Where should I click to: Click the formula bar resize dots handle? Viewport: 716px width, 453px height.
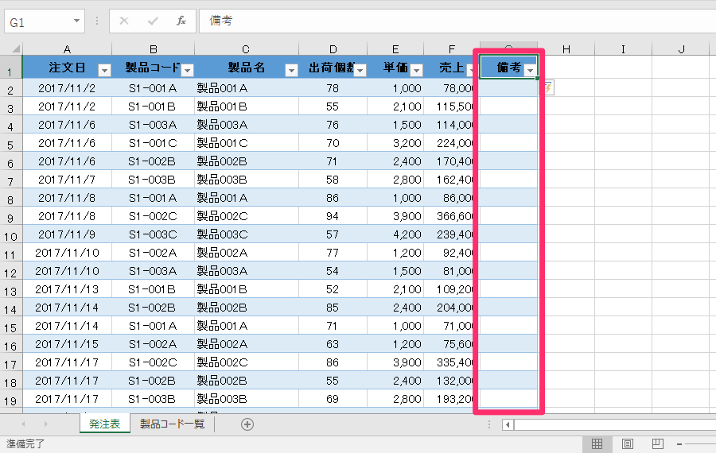[x=97, y=21]
